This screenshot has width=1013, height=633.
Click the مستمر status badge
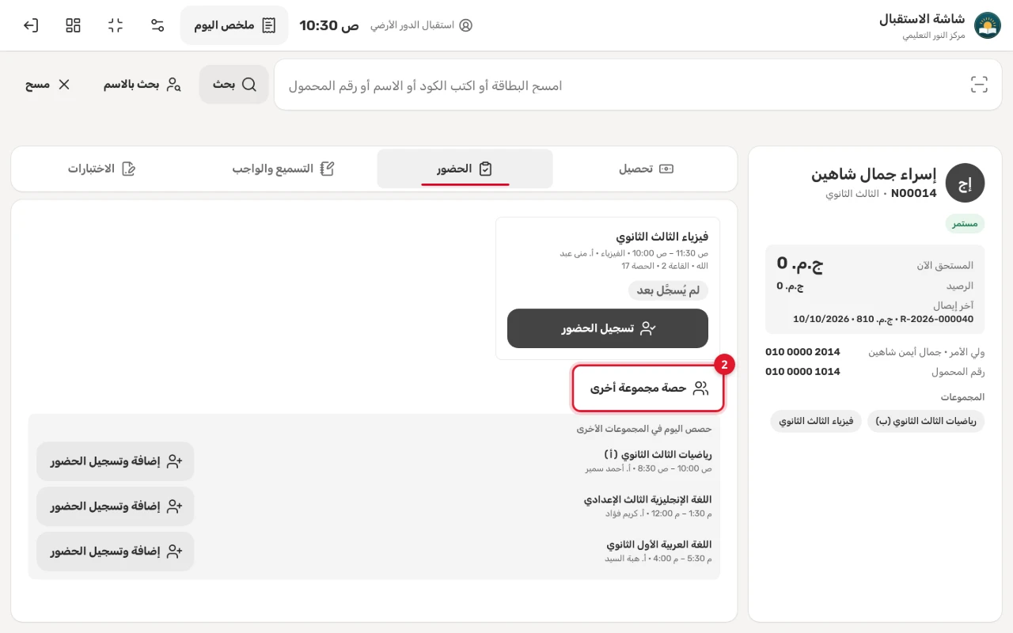pos(965,224)
